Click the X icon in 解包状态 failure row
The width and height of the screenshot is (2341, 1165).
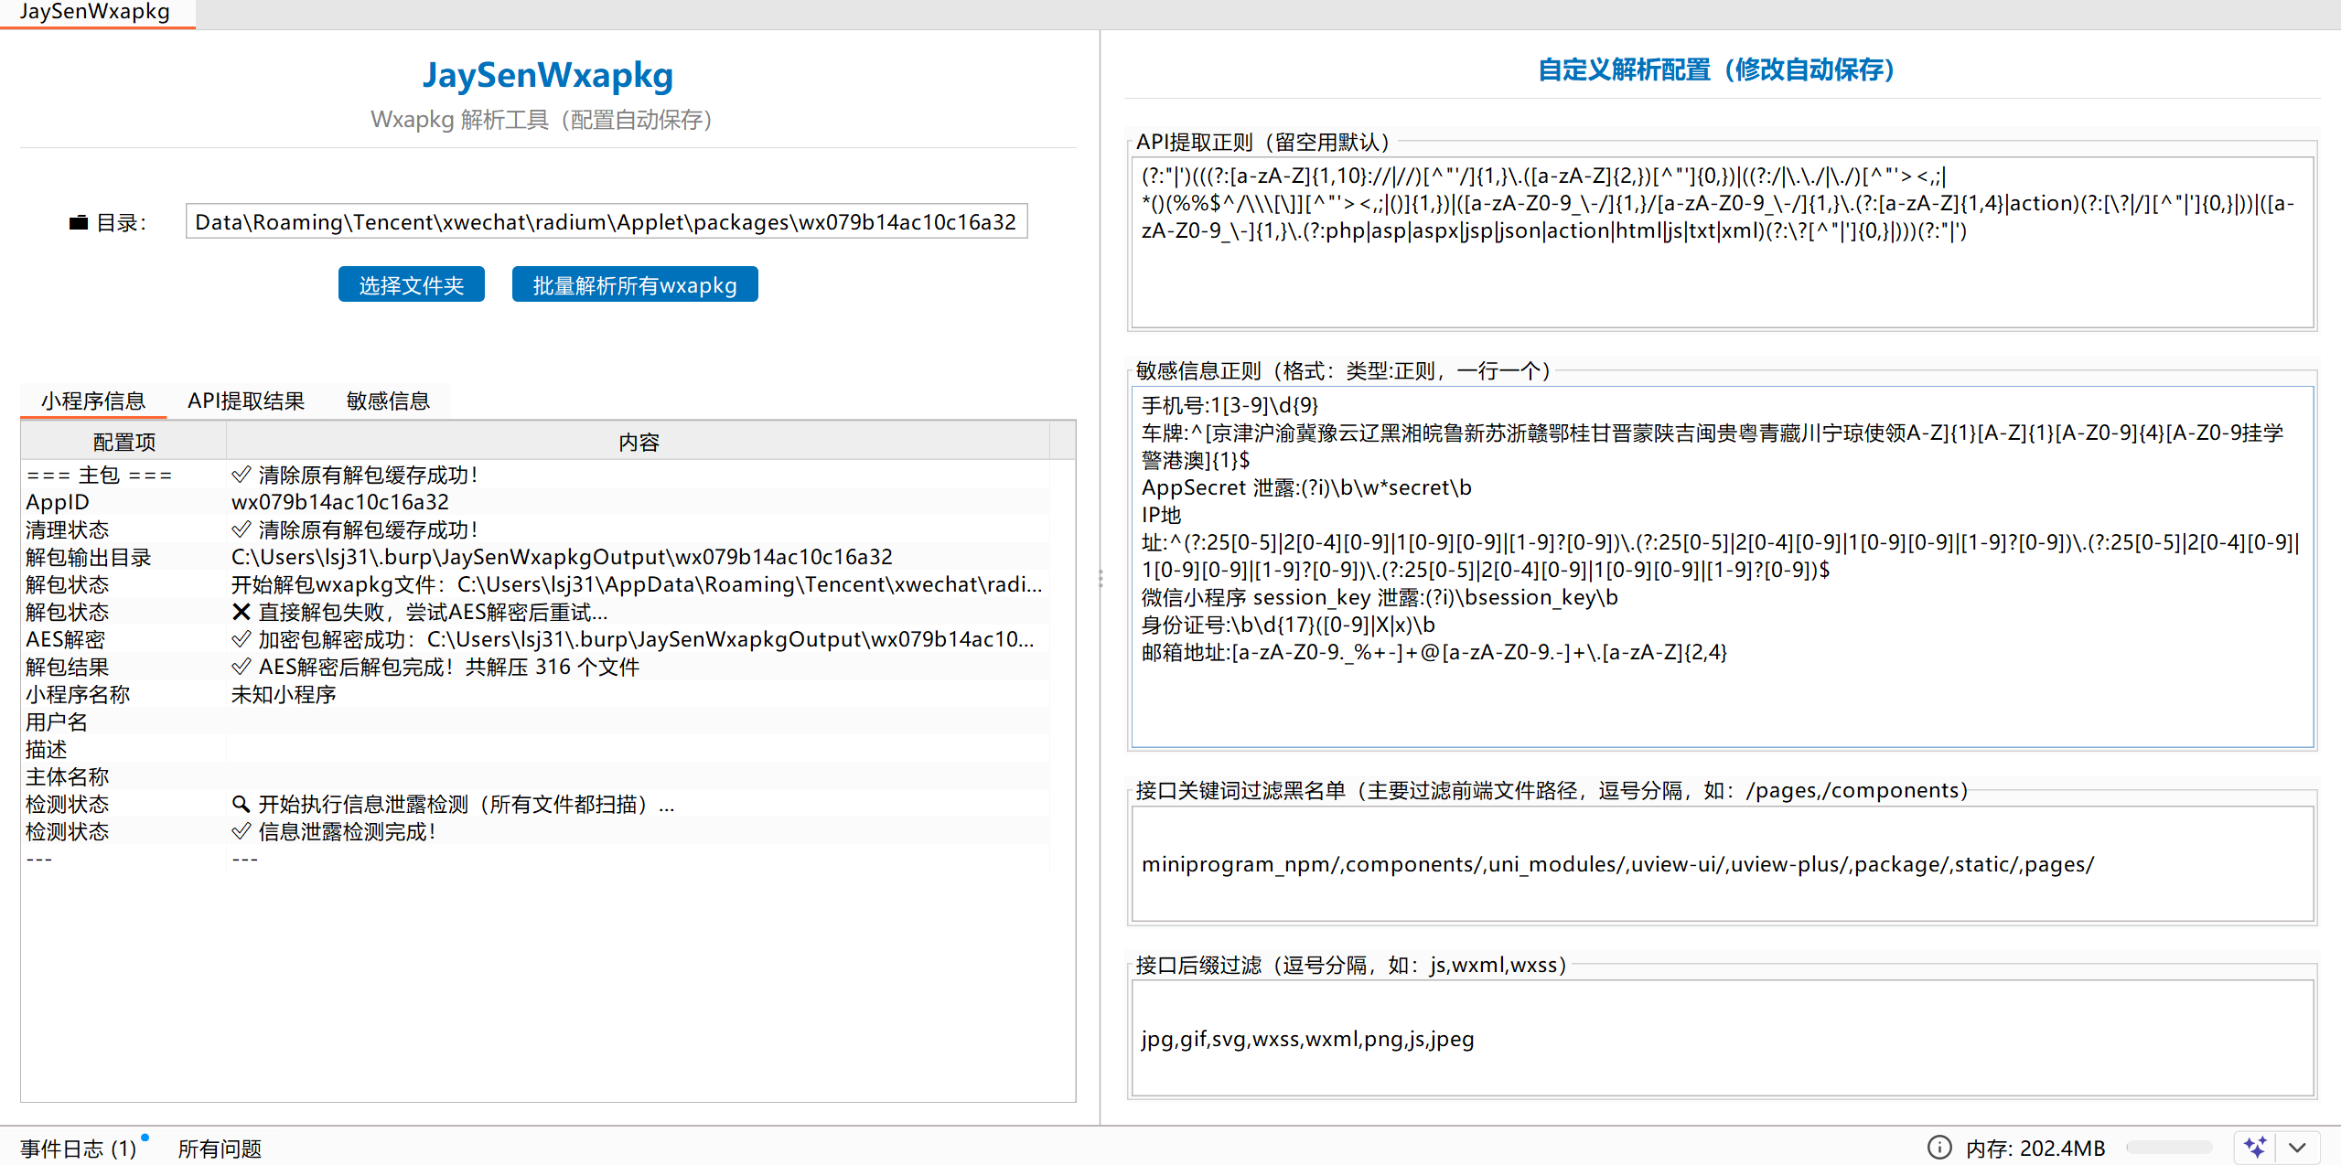[x=241, y=612]
